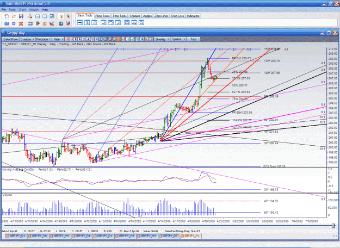Expand the Symbol dropdown
This screenshot has width=340, height=248.
click(178, 39)
